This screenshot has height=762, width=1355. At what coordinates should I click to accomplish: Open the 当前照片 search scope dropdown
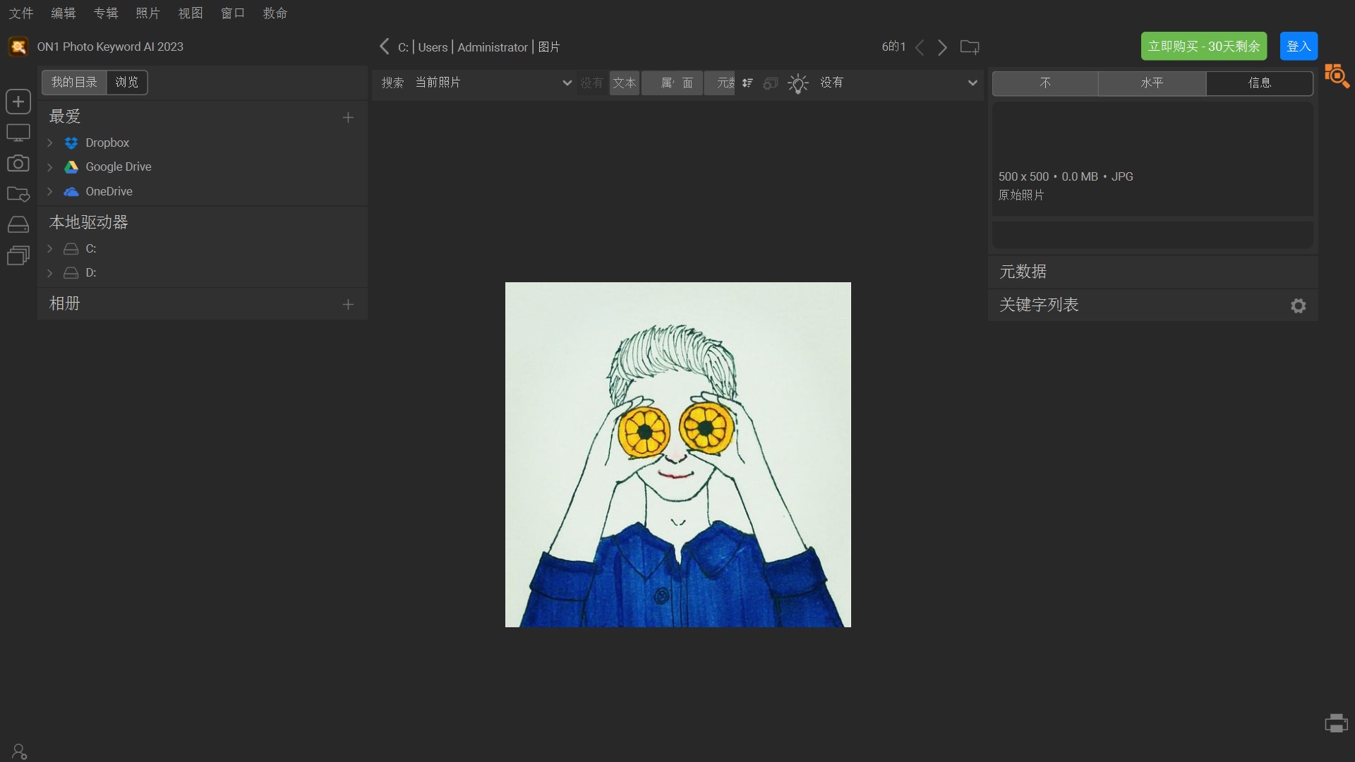(x=493, y=83)
